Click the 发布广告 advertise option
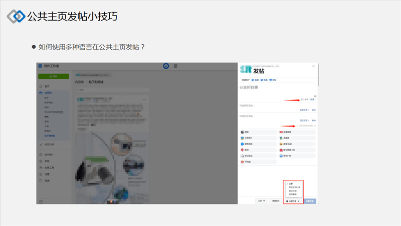The height and width of the screenshot is (226, 401). click(x=297, y=156)
